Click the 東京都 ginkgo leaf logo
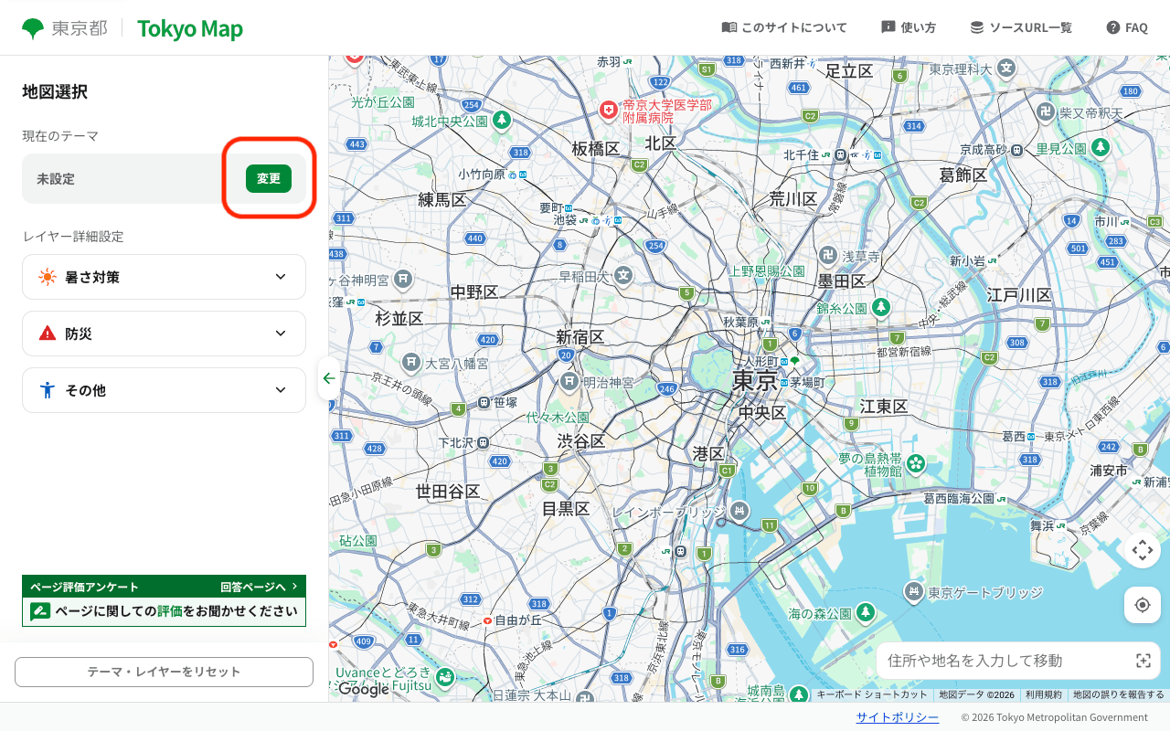1170x731 pixels. pyautogui.click(x=33, y=28)
